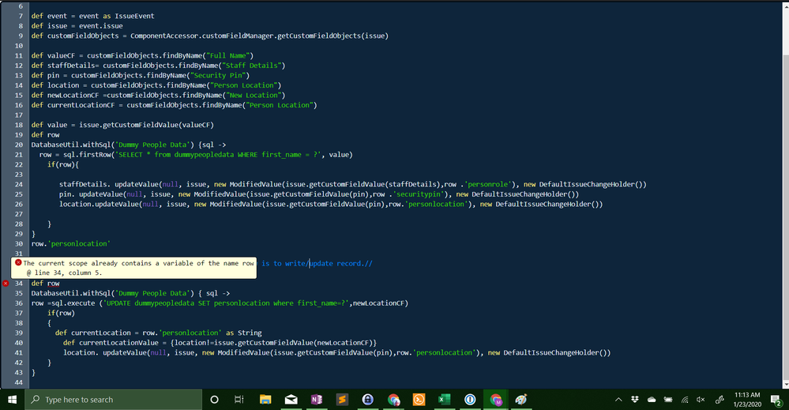The width and height of the screenshot is (789, 410).
Task: Click the 'def row' text on line 34
Action: 45,284
